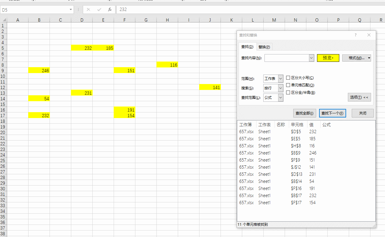Image resolution: width=385 pixels, height=237 pixels.
Task: Select row header 10
Action: [3, 76]
